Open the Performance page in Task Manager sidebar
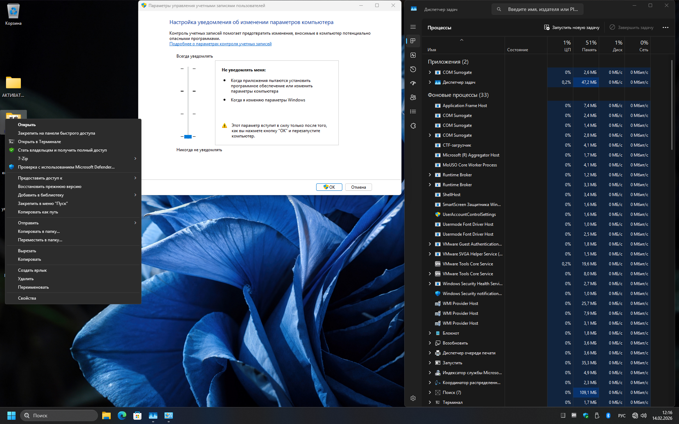This screenshot has height=424, width=679. click(x=413, y=55)
